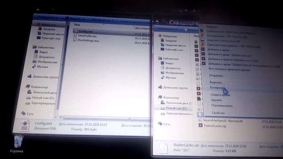Click shield icon in the context menu
The height and width of the screenshot is (159, 283).
202,31
